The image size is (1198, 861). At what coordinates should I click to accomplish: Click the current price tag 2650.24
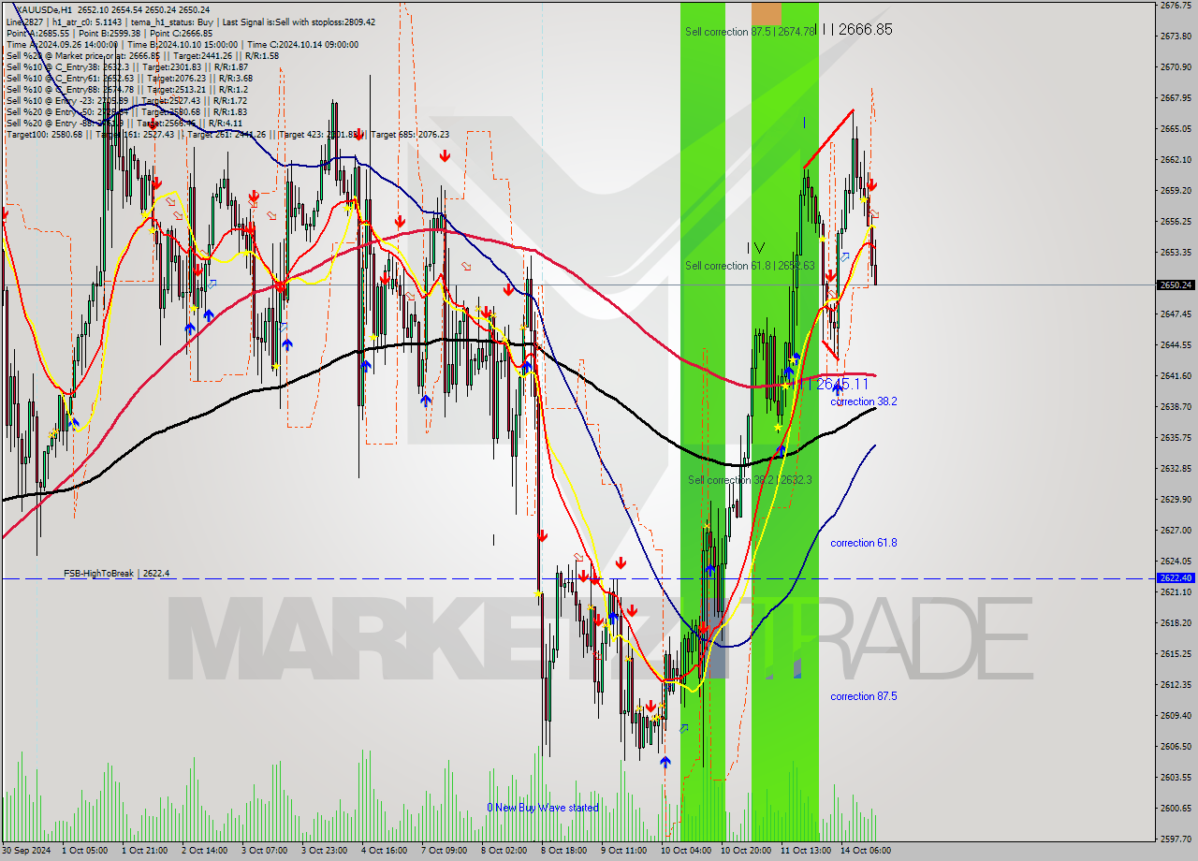tap(1176, 285)
